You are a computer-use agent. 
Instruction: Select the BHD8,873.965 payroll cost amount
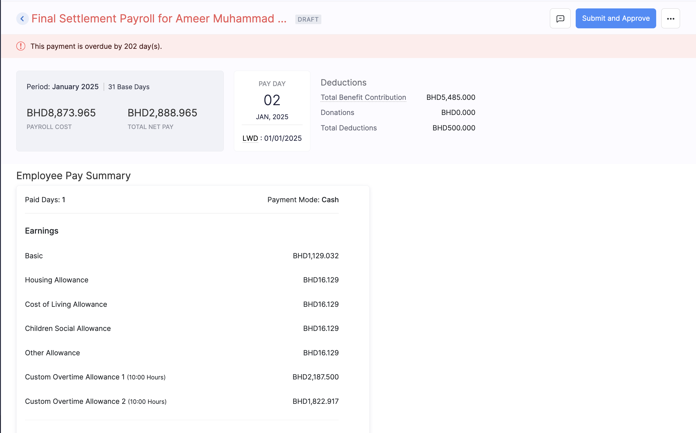[x=61, y=113]
